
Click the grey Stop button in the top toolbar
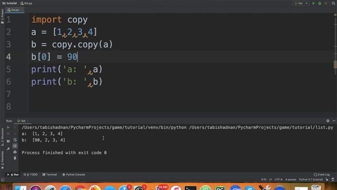tap(326, 3)
